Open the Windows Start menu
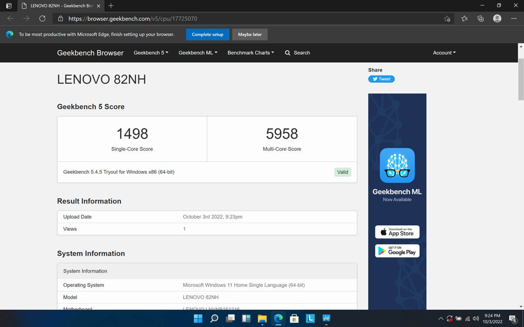The width and height of the screenshot is (524, 327). click(x=198, y=318)
